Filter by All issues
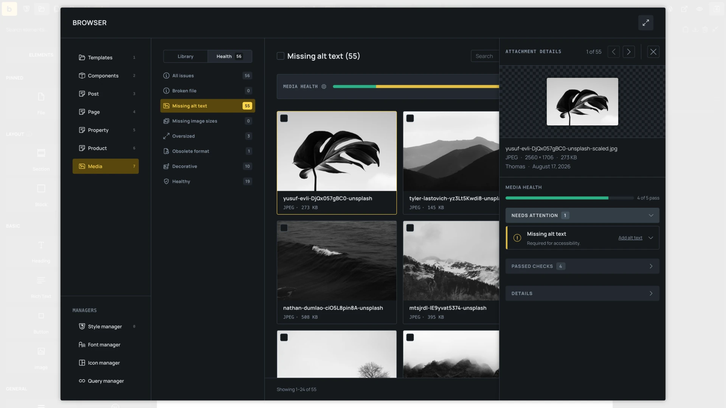726x408 pixels. 208,76
